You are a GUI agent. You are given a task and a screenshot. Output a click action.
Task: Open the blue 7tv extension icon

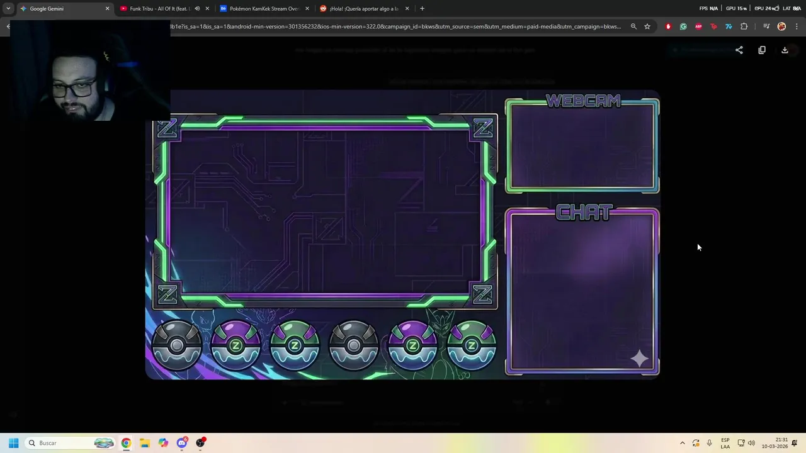tap(729, 26)
